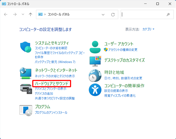Screen dimensions: 176x139
Task: Open コンピューターの状態を確認 link
Action: coord(51,48)
